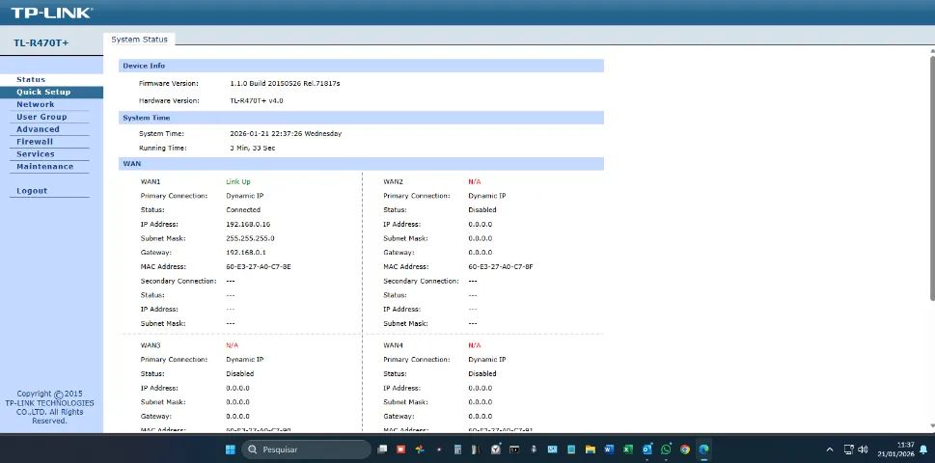Click WAN2 Disabled status value
Viewport: 935px width, 463px height.
pos(482,209)
